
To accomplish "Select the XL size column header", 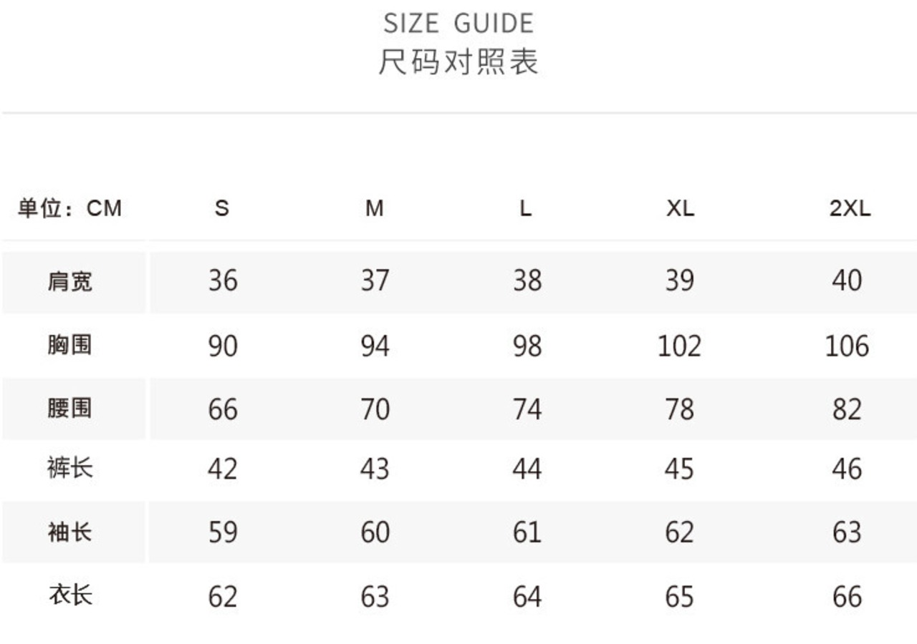I will click(x=680, y=208).
